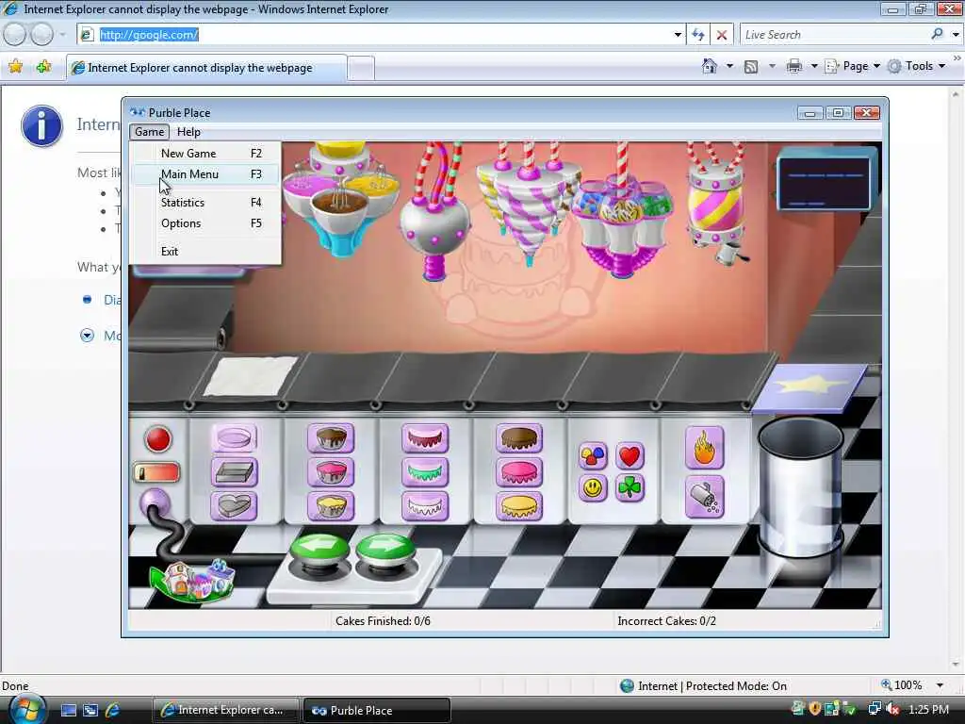Click Purble Place taskbar button
The image size is (965, 724).
377,710
